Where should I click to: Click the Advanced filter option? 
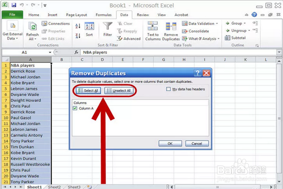click(x=129, y=39)
